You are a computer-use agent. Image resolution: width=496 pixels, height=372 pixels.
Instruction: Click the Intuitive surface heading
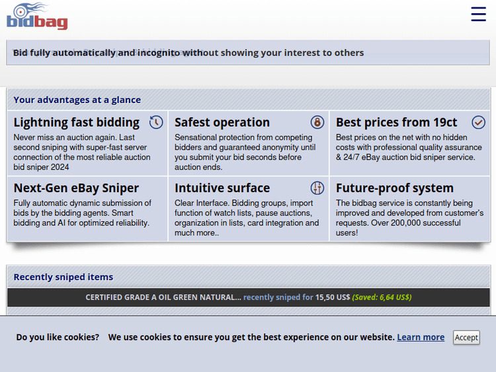pyautogui.click(x=222, y=188)
